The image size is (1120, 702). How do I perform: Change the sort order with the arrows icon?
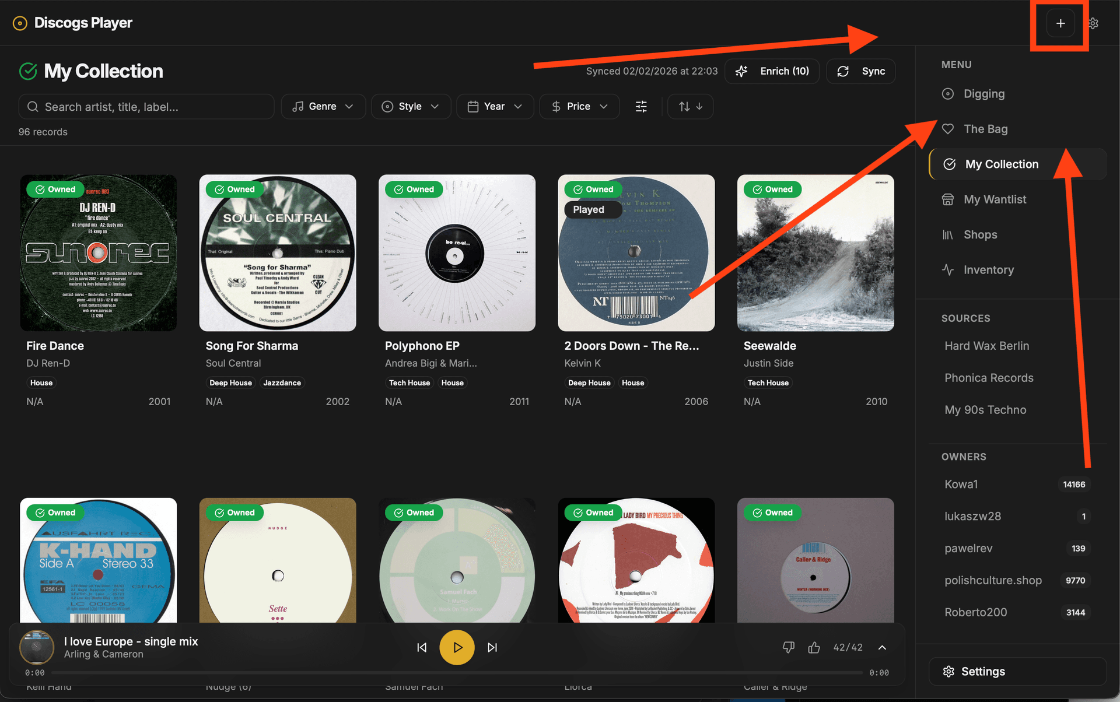[690, 106]
